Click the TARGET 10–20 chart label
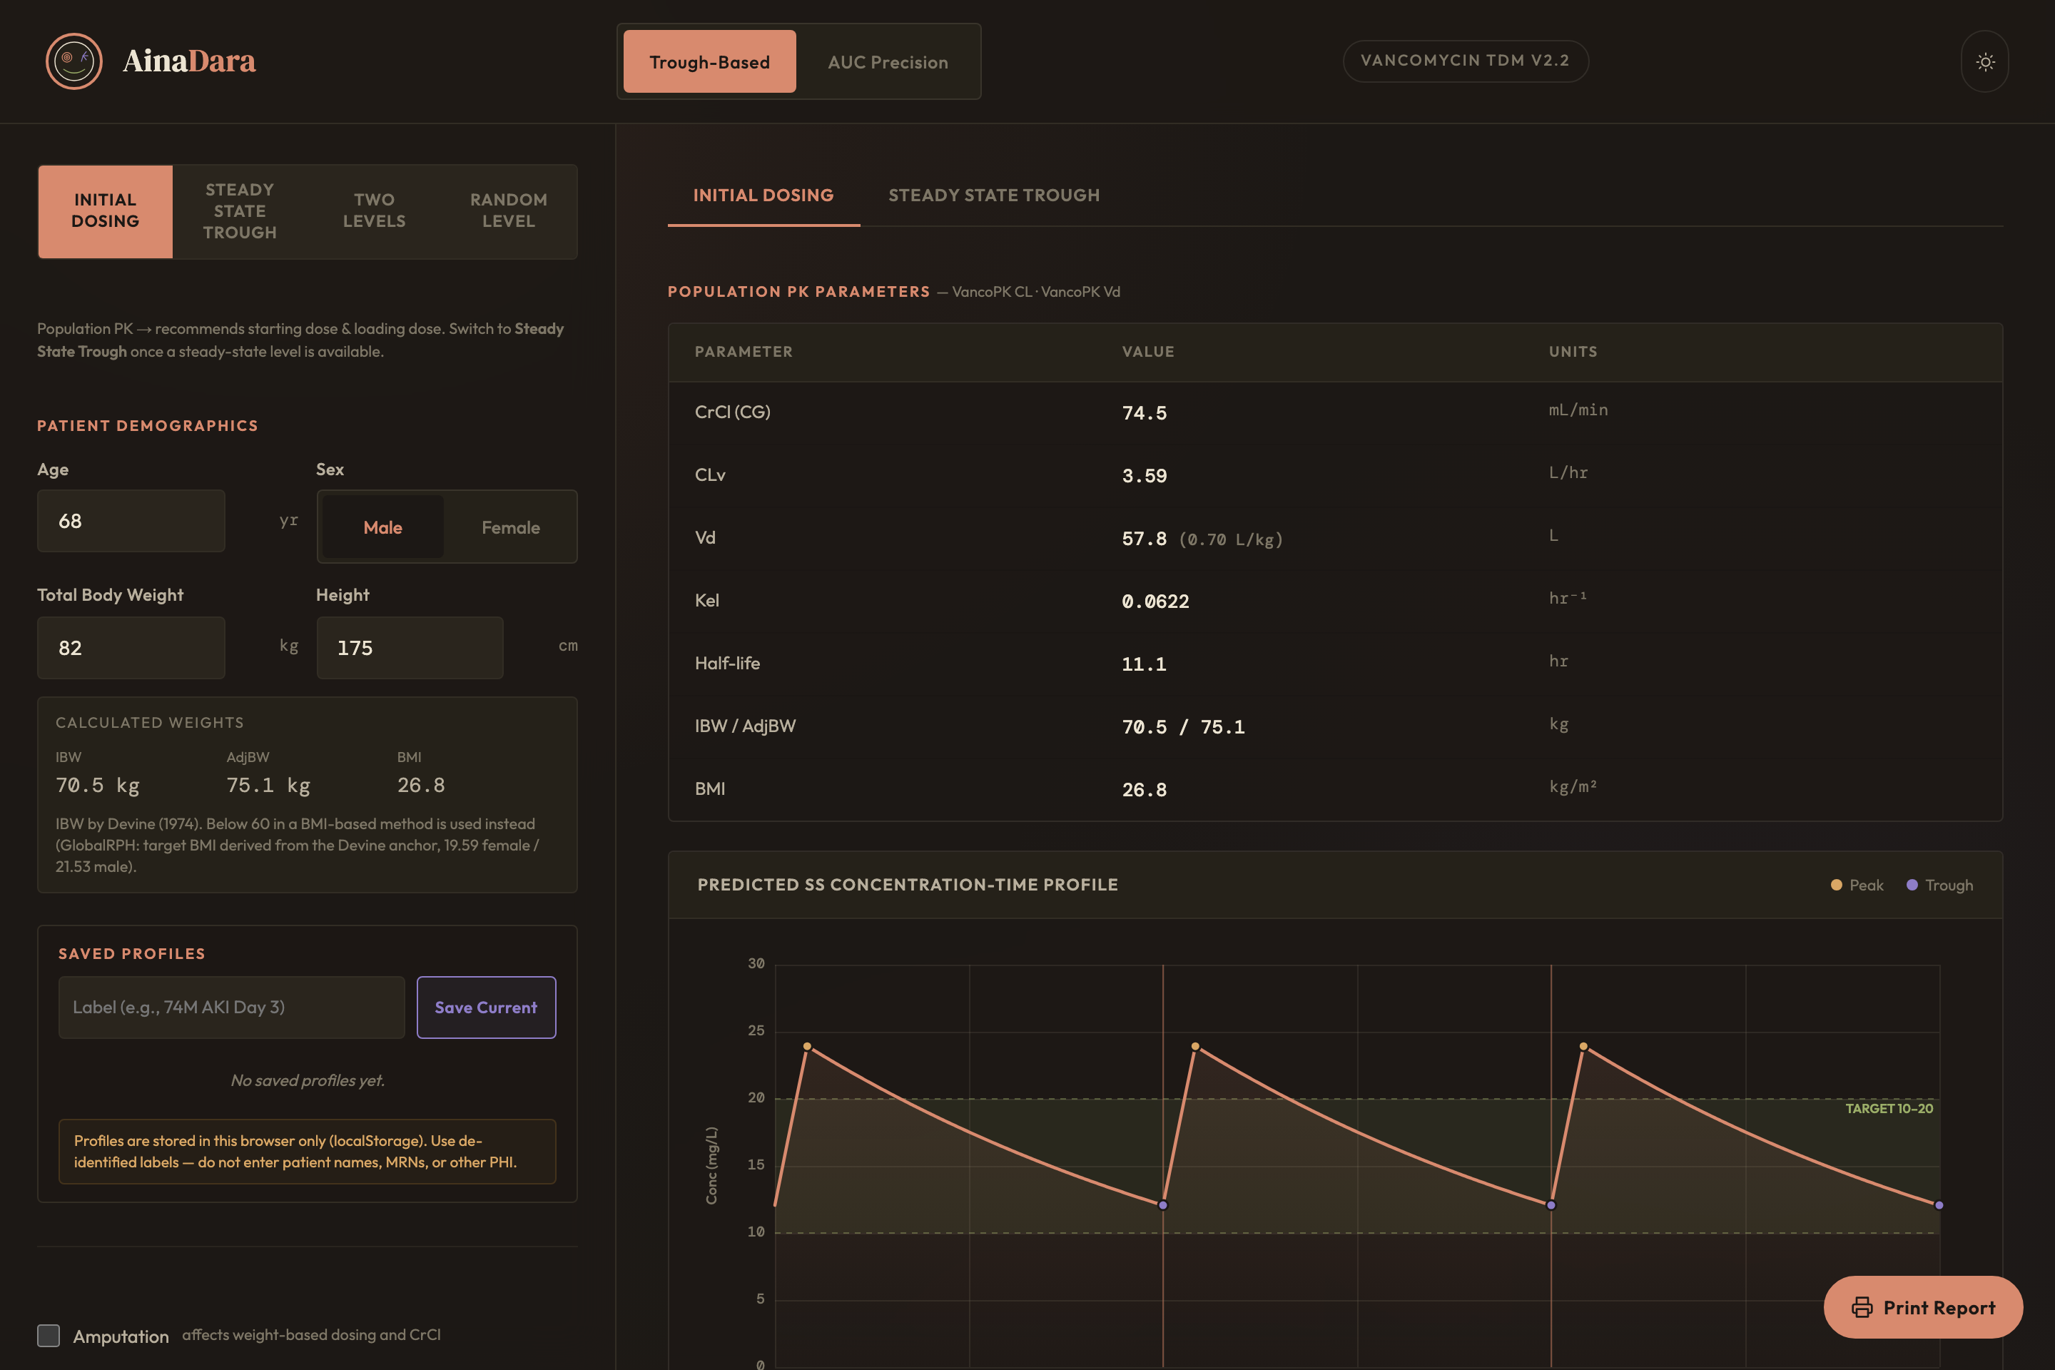The image size is (2055, 1370). click(x=1889, y=1109)
